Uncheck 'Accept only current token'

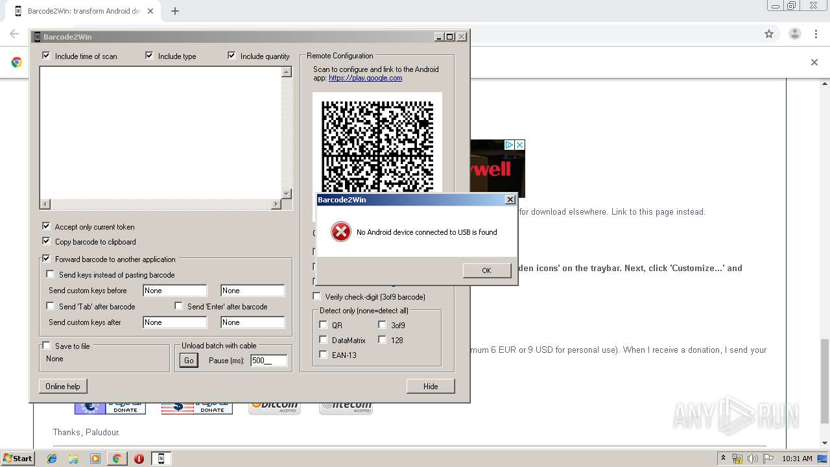(46, 226)
